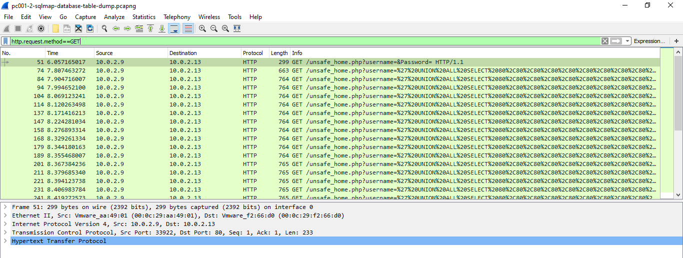This screenshot has height=258, width=683.
Task: Zoom in main window text icon
Action: (202, 28)
